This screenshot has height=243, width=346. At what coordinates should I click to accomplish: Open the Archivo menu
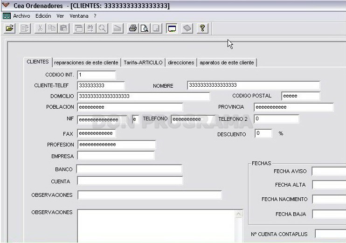pyautogui.click(x=21, y=16)
